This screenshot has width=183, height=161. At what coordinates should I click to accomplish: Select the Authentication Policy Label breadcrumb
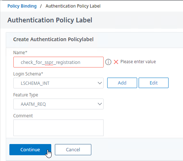(x=73, y=6)
